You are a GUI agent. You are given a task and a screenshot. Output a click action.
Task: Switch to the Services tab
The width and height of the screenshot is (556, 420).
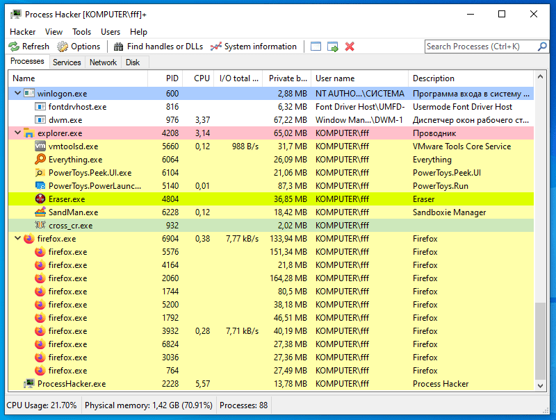click(x=67, y=62)
